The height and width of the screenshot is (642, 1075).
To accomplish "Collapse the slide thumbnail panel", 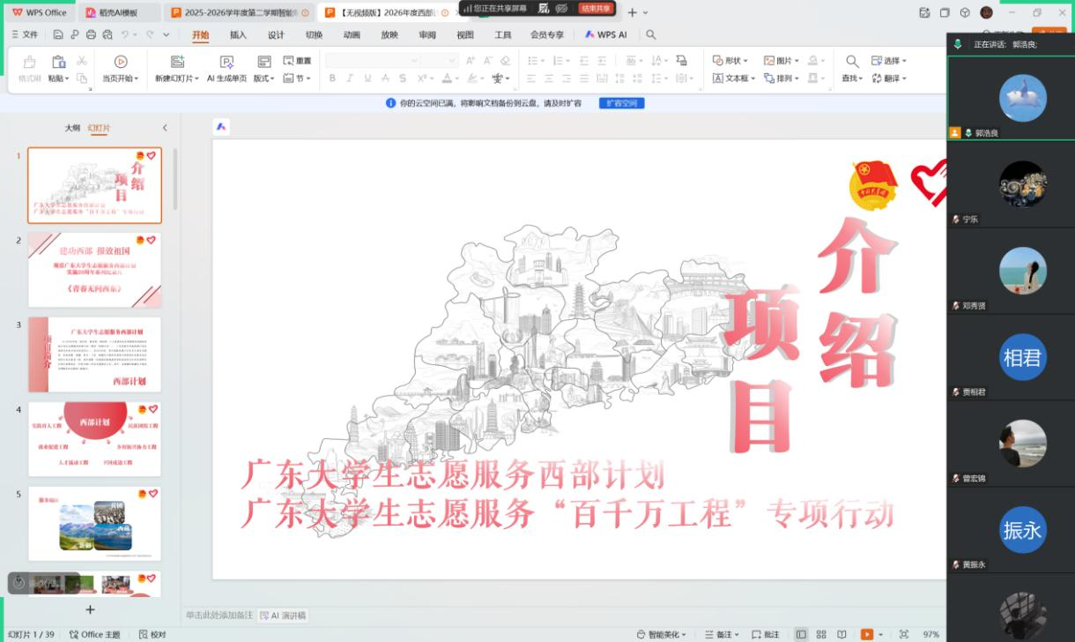I will coord(165,128).
